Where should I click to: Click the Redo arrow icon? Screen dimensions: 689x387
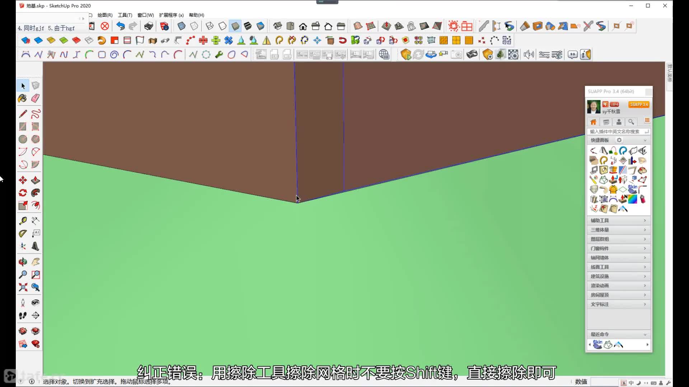point(133,26)
